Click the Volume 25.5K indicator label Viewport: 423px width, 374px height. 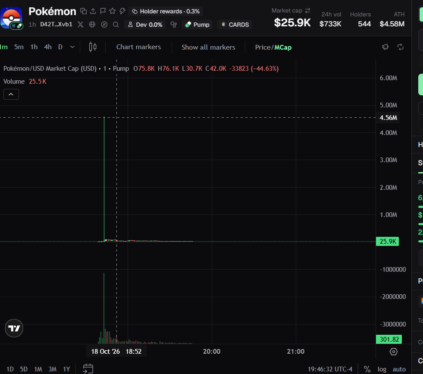click(25, 82)
